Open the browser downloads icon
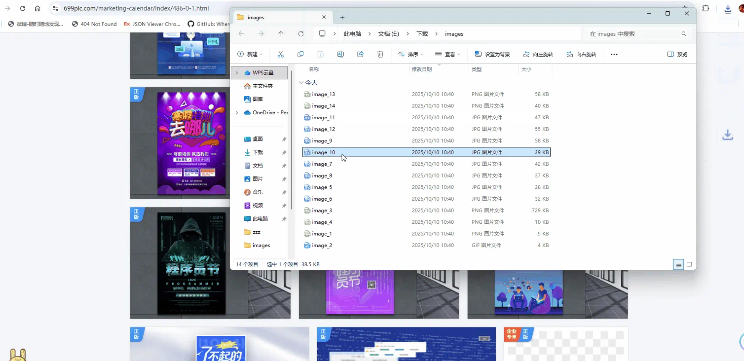This screenshot has width=744, height=361. click(728, 9)
